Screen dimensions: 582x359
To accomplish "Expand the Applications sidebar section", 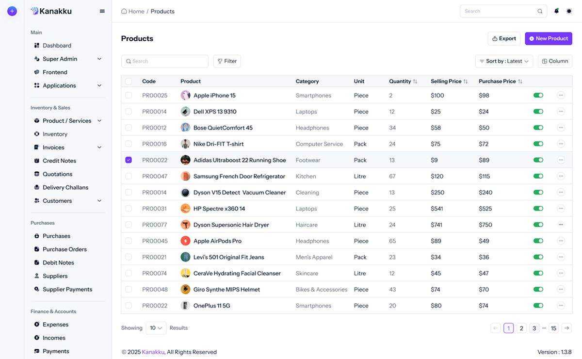I will pyautogui.click(x=58, y=85).
